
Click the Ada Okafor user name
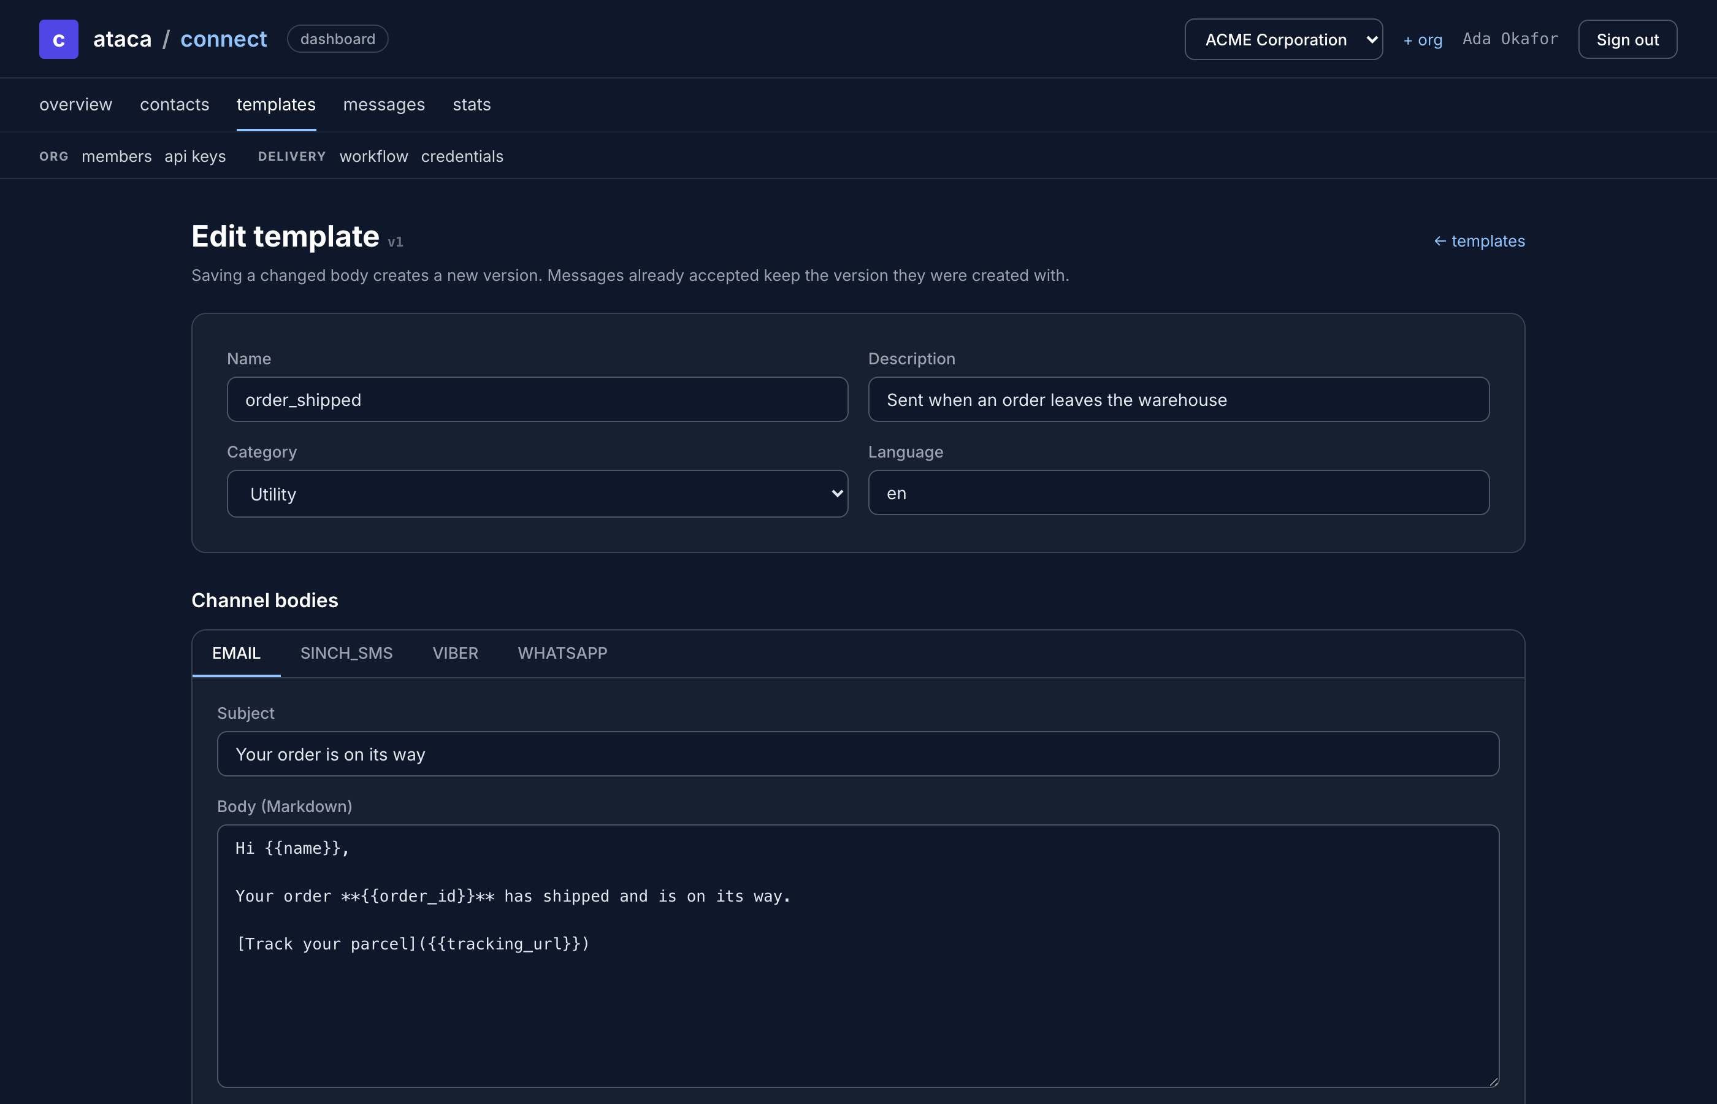pos(1510,39)
